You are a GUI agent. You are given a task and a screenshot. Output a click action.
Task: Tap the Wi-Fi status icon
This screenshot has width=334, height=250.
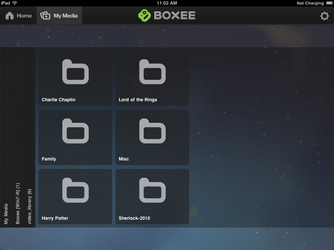(x=15, y=3)
